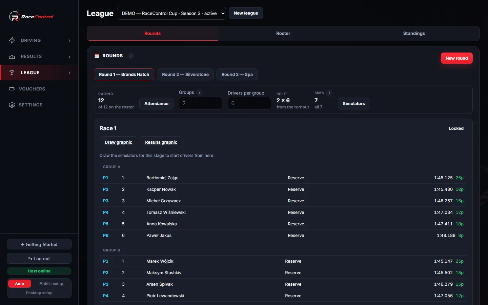This screenshot has width=488, height=305.
Task: Switch to Mobile setup mode
Action: 51,284
